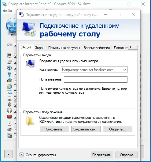Switch to the Экран tab

coord(40,48)
